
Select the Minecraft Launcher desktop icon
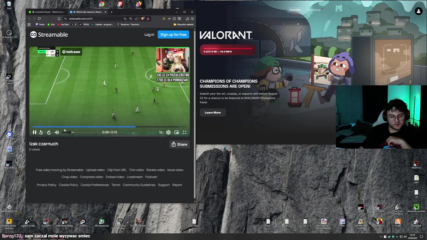[x=416, y=209]
